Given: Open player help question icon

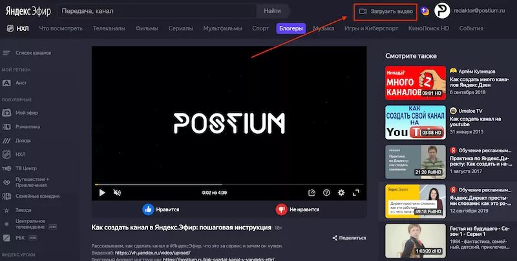Looking at the screenshot, I should (326, 193).
